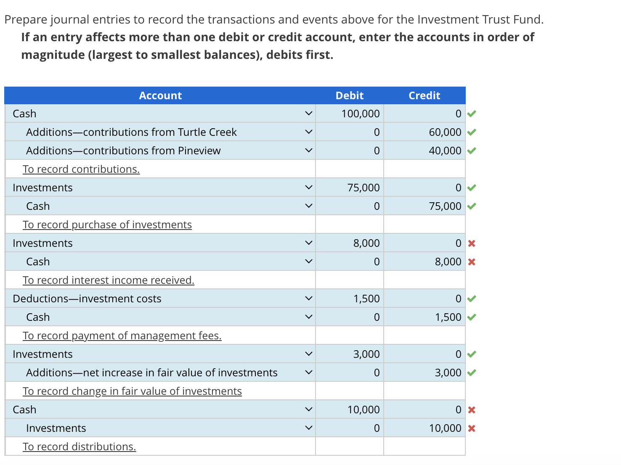This screenshot has height=465, width=621.
Task: Click the link To record contributions
Action: [x=81, y=169]
